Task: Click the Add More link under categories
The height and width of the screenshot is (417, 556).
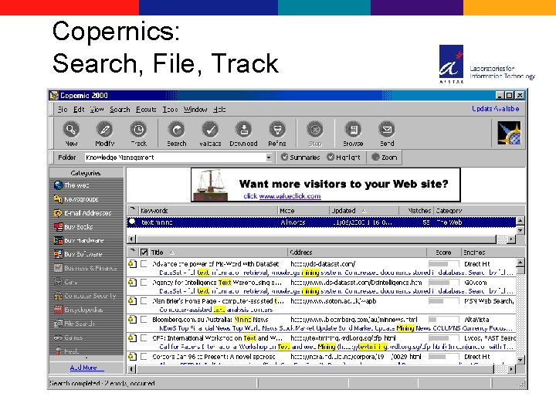Action: 86,368
